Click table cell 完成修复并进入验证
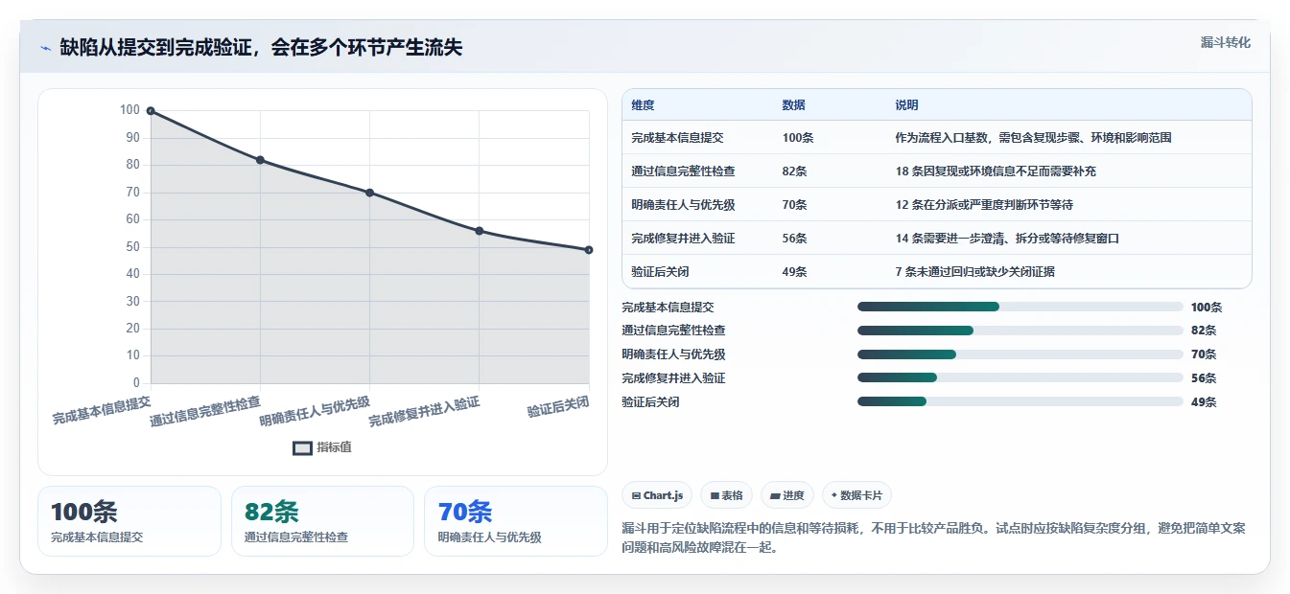1290x594 pixels. tap(683, 239)
